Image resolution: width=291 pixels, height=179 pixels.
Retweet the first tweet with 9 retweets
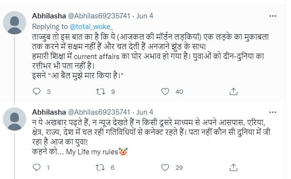coord(100,91)
